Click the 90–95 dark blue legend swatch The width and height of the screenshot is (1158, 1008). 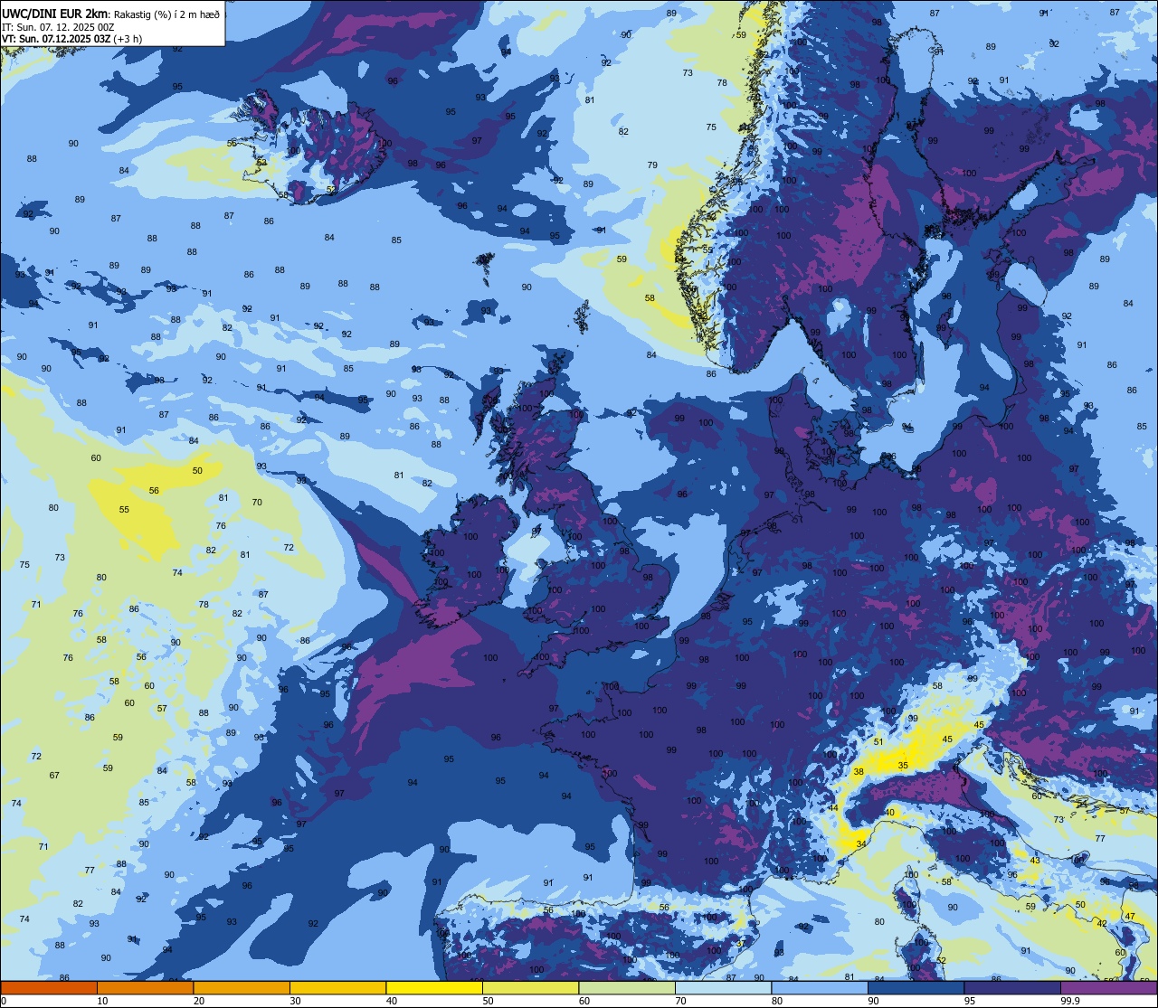coord(916,987)
